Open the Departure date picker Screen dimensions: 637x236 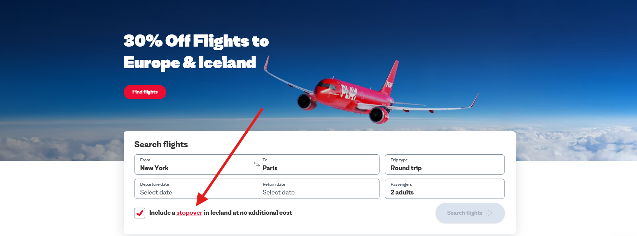click(196, 189)
